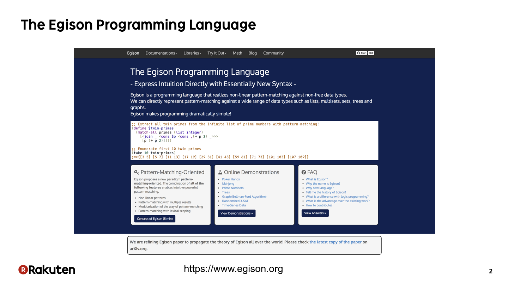
Task: Click the page title inside the website
Action: 200,72
